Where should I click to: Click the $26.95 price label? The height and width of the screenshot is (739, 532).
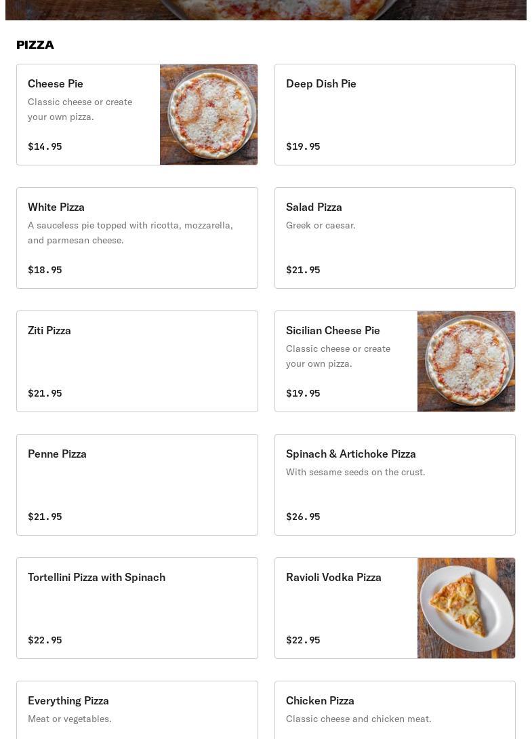click(303, 517)
